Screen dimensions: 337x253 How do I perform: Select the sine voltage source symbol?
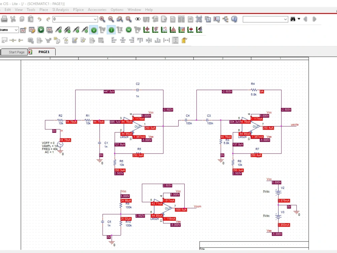pos(60,145)
